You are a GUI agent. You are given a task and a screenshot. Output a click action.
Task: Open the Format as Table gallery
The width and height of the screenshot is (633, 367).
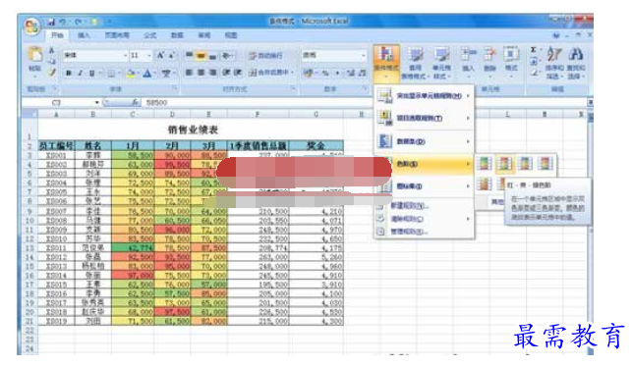coord(415,63)
